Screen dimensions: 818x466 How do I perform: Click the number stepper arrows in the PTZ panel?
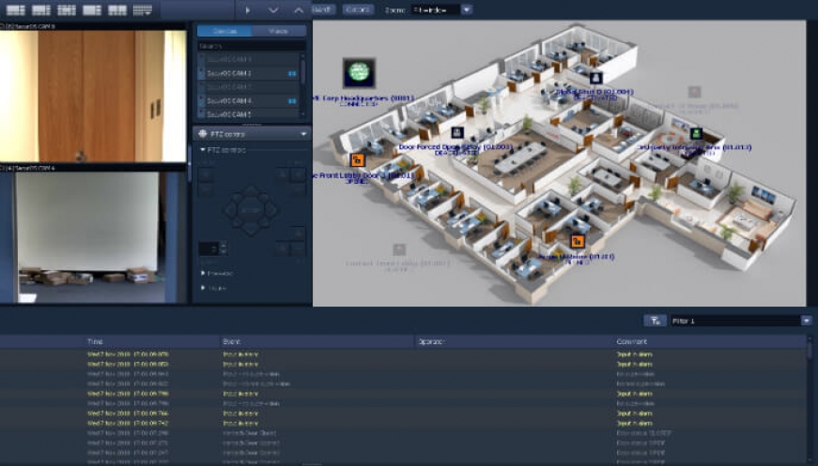click(x=224, y=248)
